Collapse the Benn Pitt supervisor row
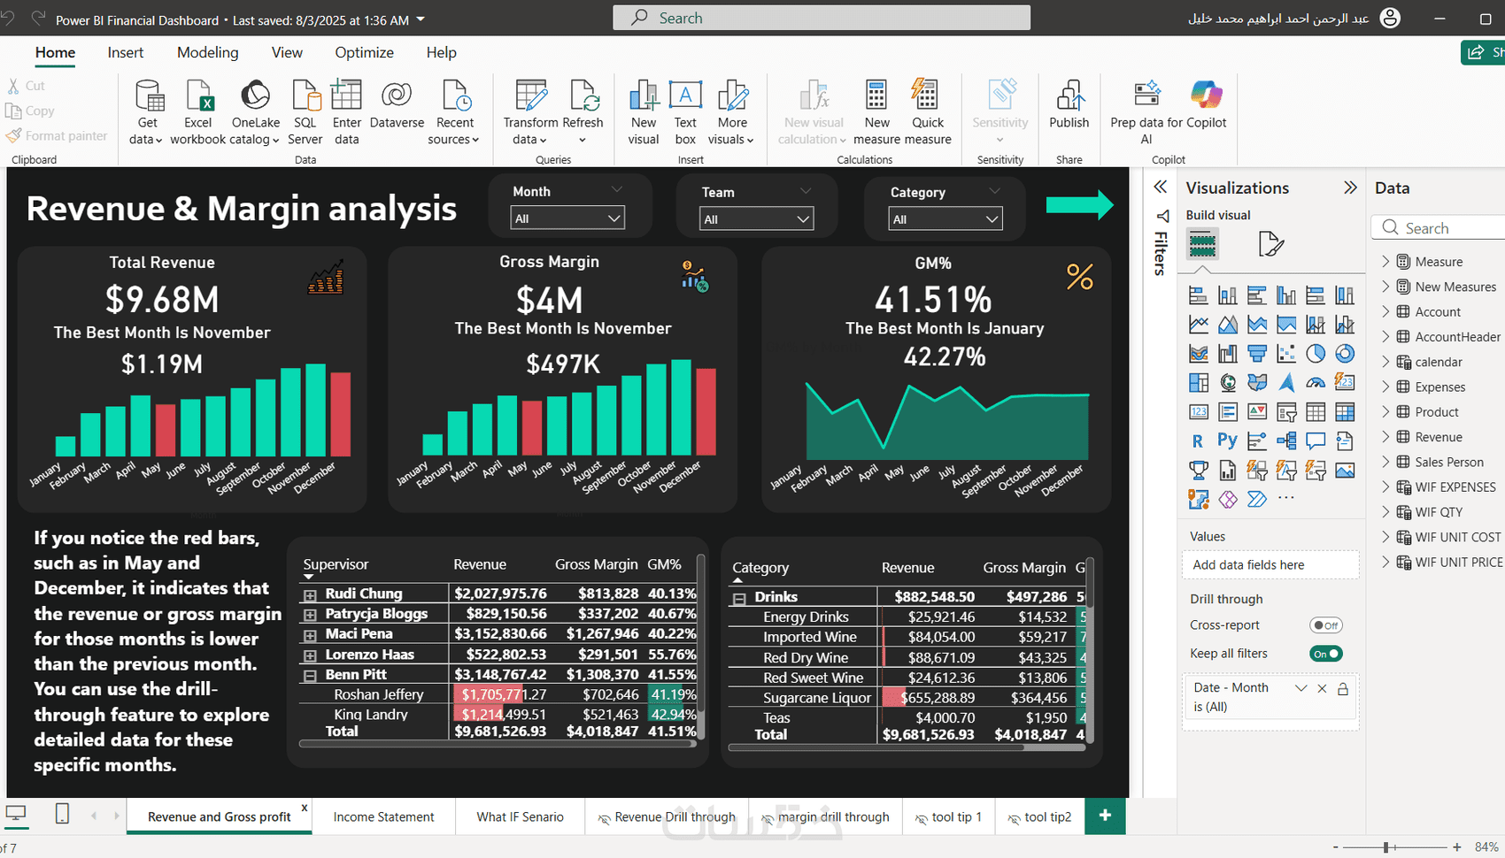Viewport: 1505px width, 858px height. [x=310, y=676]
